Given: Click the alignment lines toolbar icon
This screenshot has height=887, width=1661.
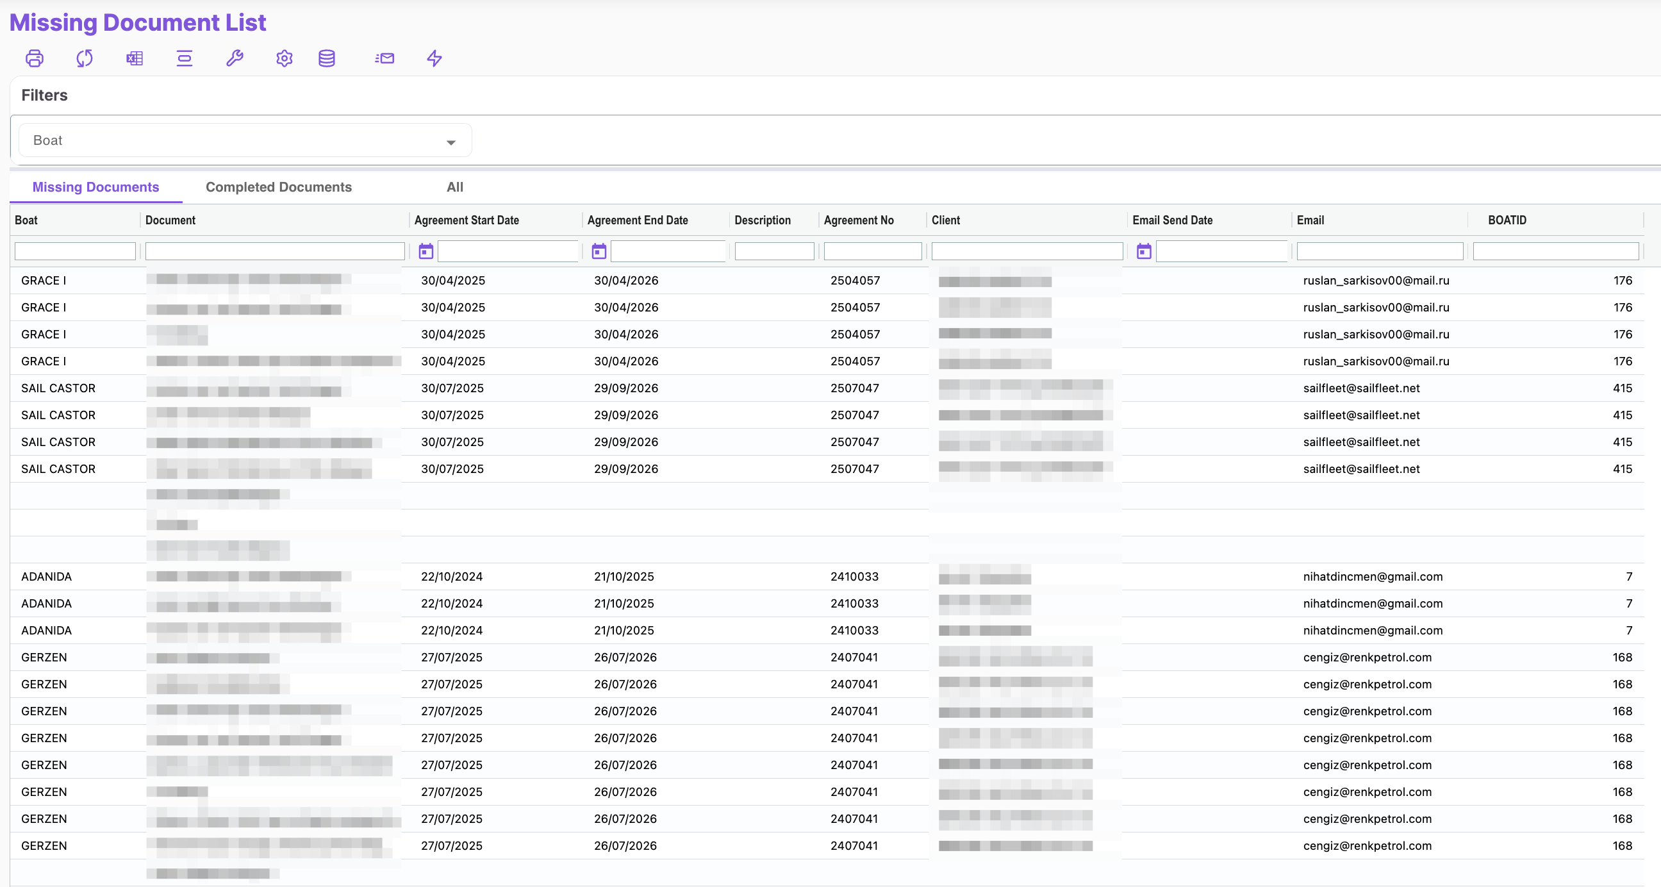Looking at the screenshot, I should [185, 59].
